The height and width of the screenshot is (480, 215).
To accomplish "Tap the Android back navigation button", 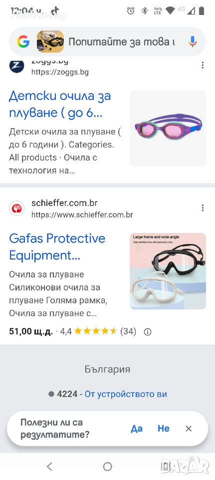I will click(x=49, y=466).
